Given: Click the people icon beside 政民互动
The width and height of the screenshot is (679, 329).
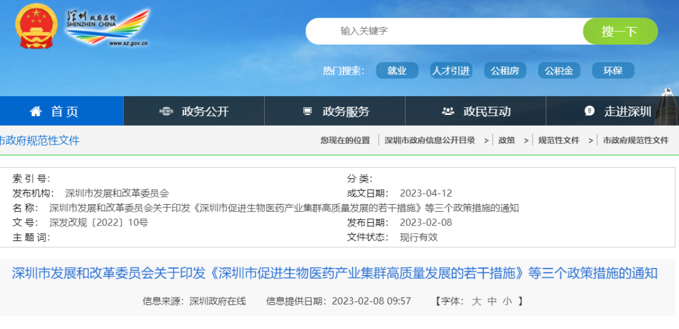Looking at the screenshot, I should (448, 112).
